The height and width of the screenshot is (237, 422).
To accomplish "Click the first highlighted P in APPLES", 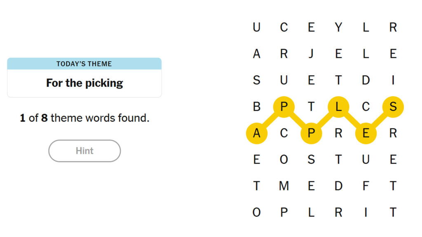I will 284,107.
